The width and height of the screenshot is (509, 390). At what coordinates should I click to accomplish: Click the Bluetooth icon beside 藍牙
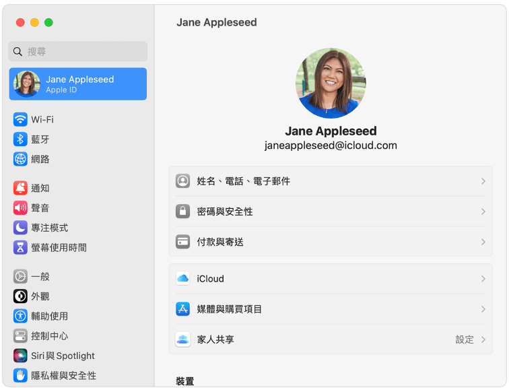[x=20, y=139]
